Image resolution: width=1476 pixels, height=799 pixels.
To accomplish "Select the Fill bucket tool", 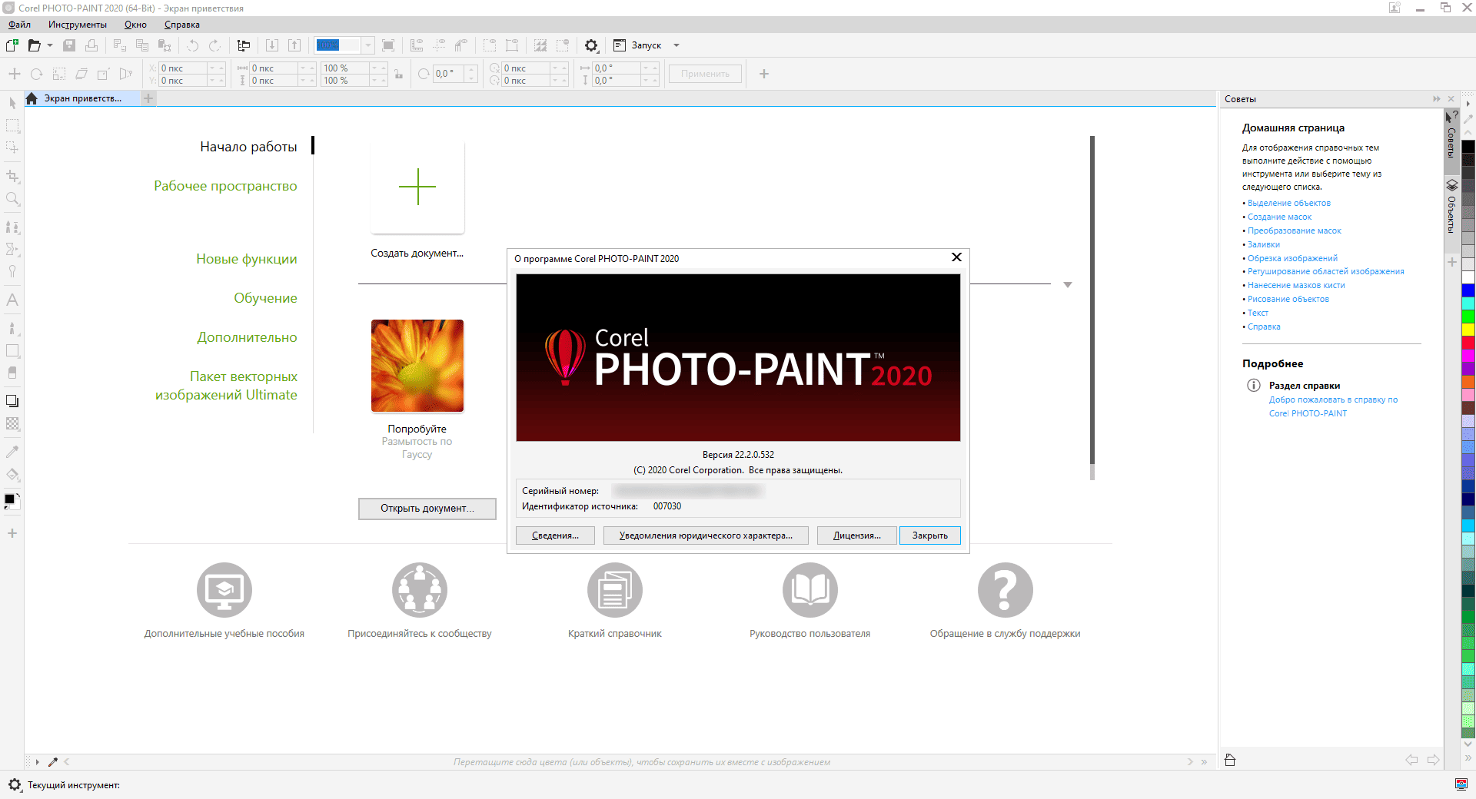I will click(x=12, y=475).
